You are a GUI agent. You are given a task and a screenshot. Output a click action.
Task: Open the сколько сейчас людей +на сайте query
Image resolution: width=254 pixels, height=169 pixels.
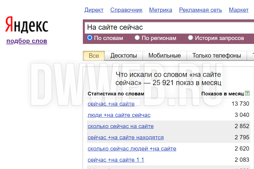pyautogui.click(x=132, y=149)
